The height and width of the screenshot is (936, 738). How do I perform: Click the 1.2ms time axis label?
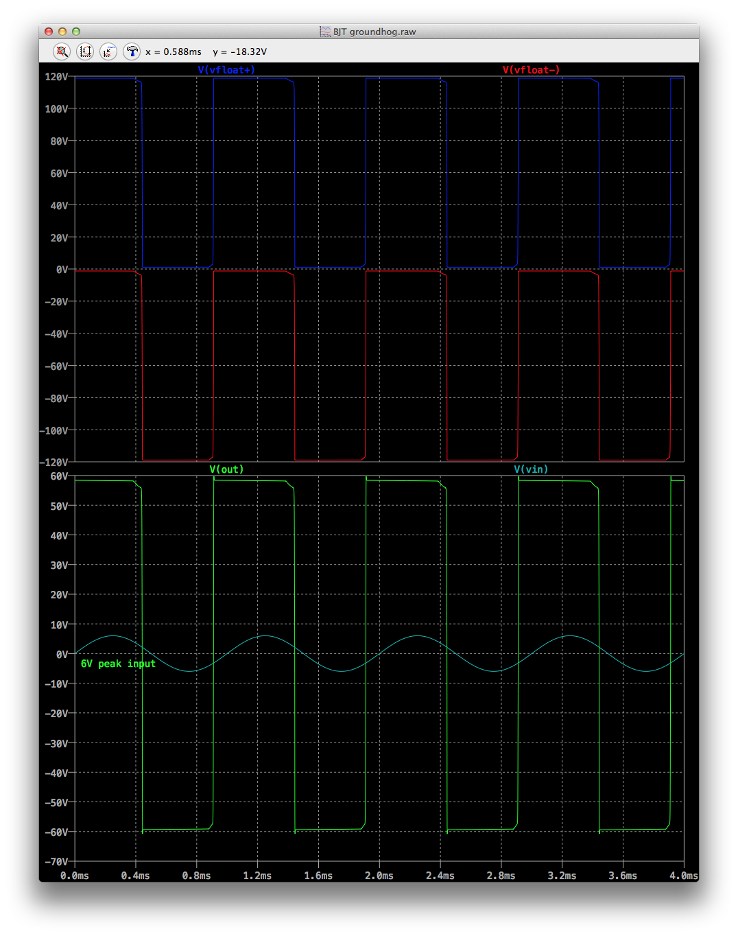click(257, 876)
